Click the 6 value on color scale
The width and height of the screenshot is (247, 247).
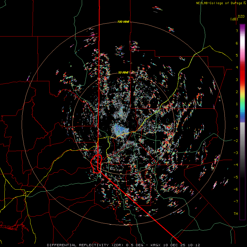[x=237, y=43]
